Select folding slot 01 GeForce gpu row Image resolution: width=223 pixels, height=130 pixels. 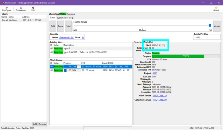(91, 52)
